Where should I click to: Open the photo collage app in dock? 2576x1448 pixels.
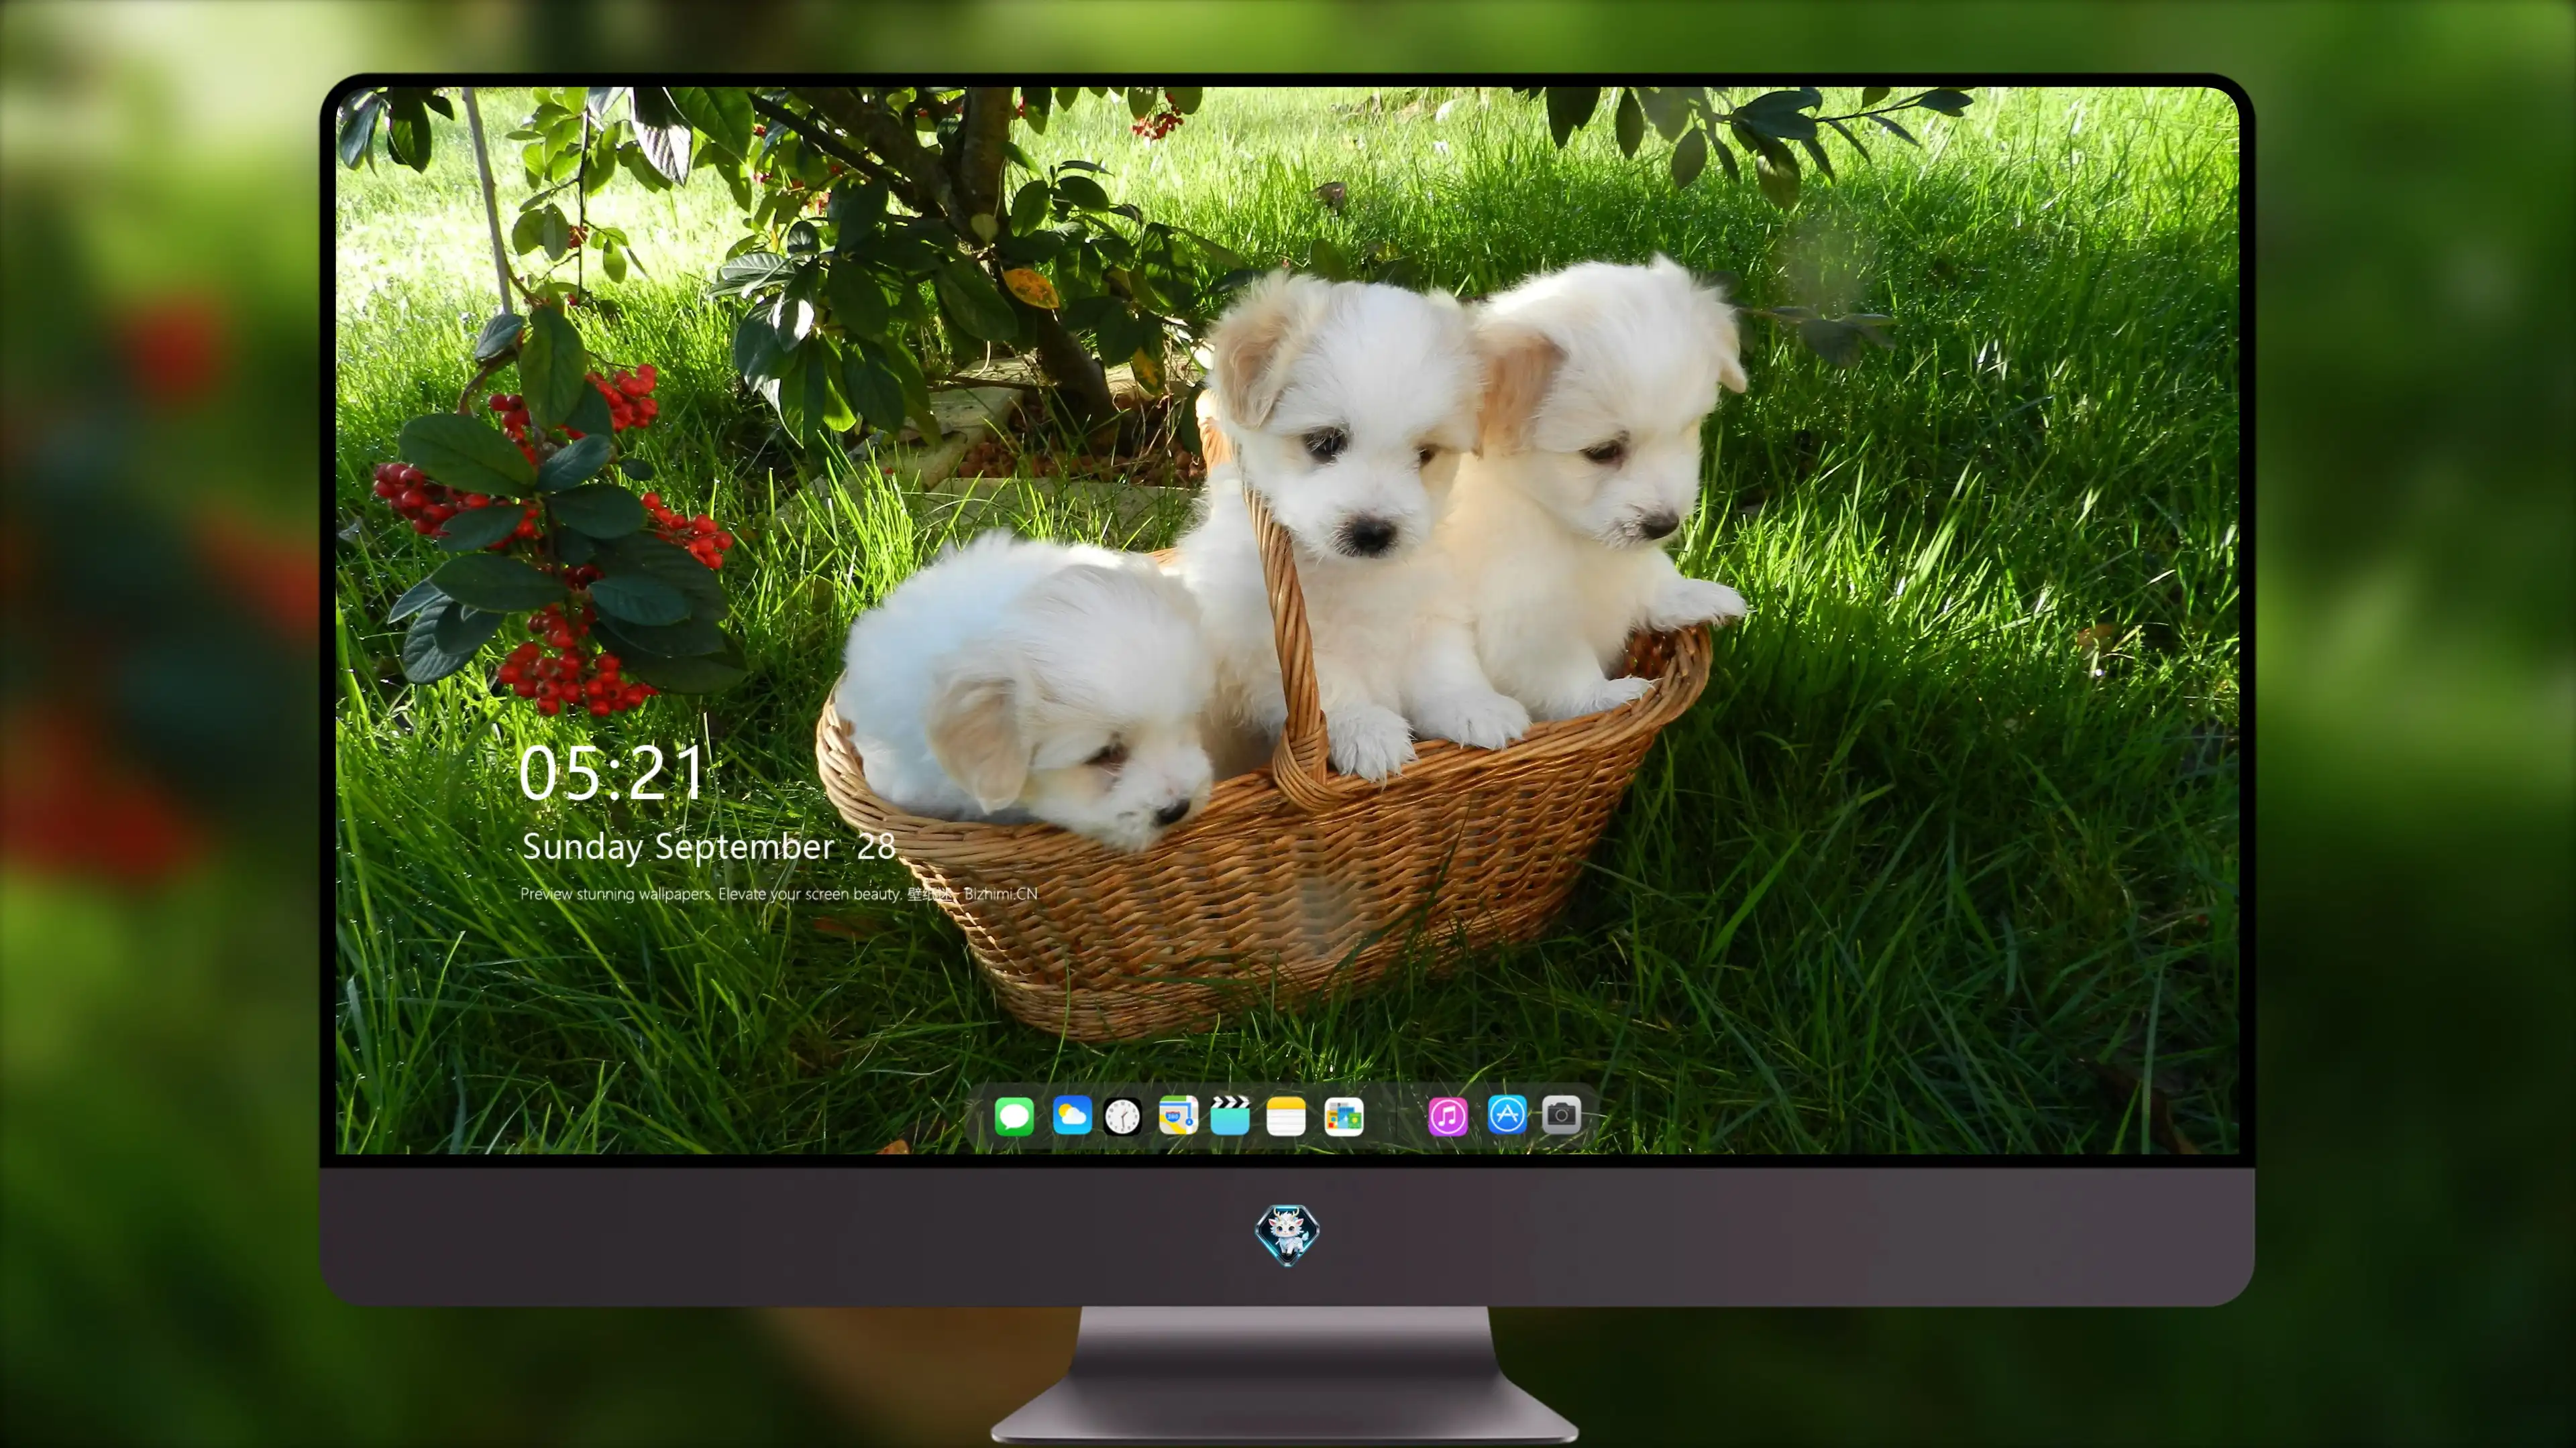tap(1344, 1116)
